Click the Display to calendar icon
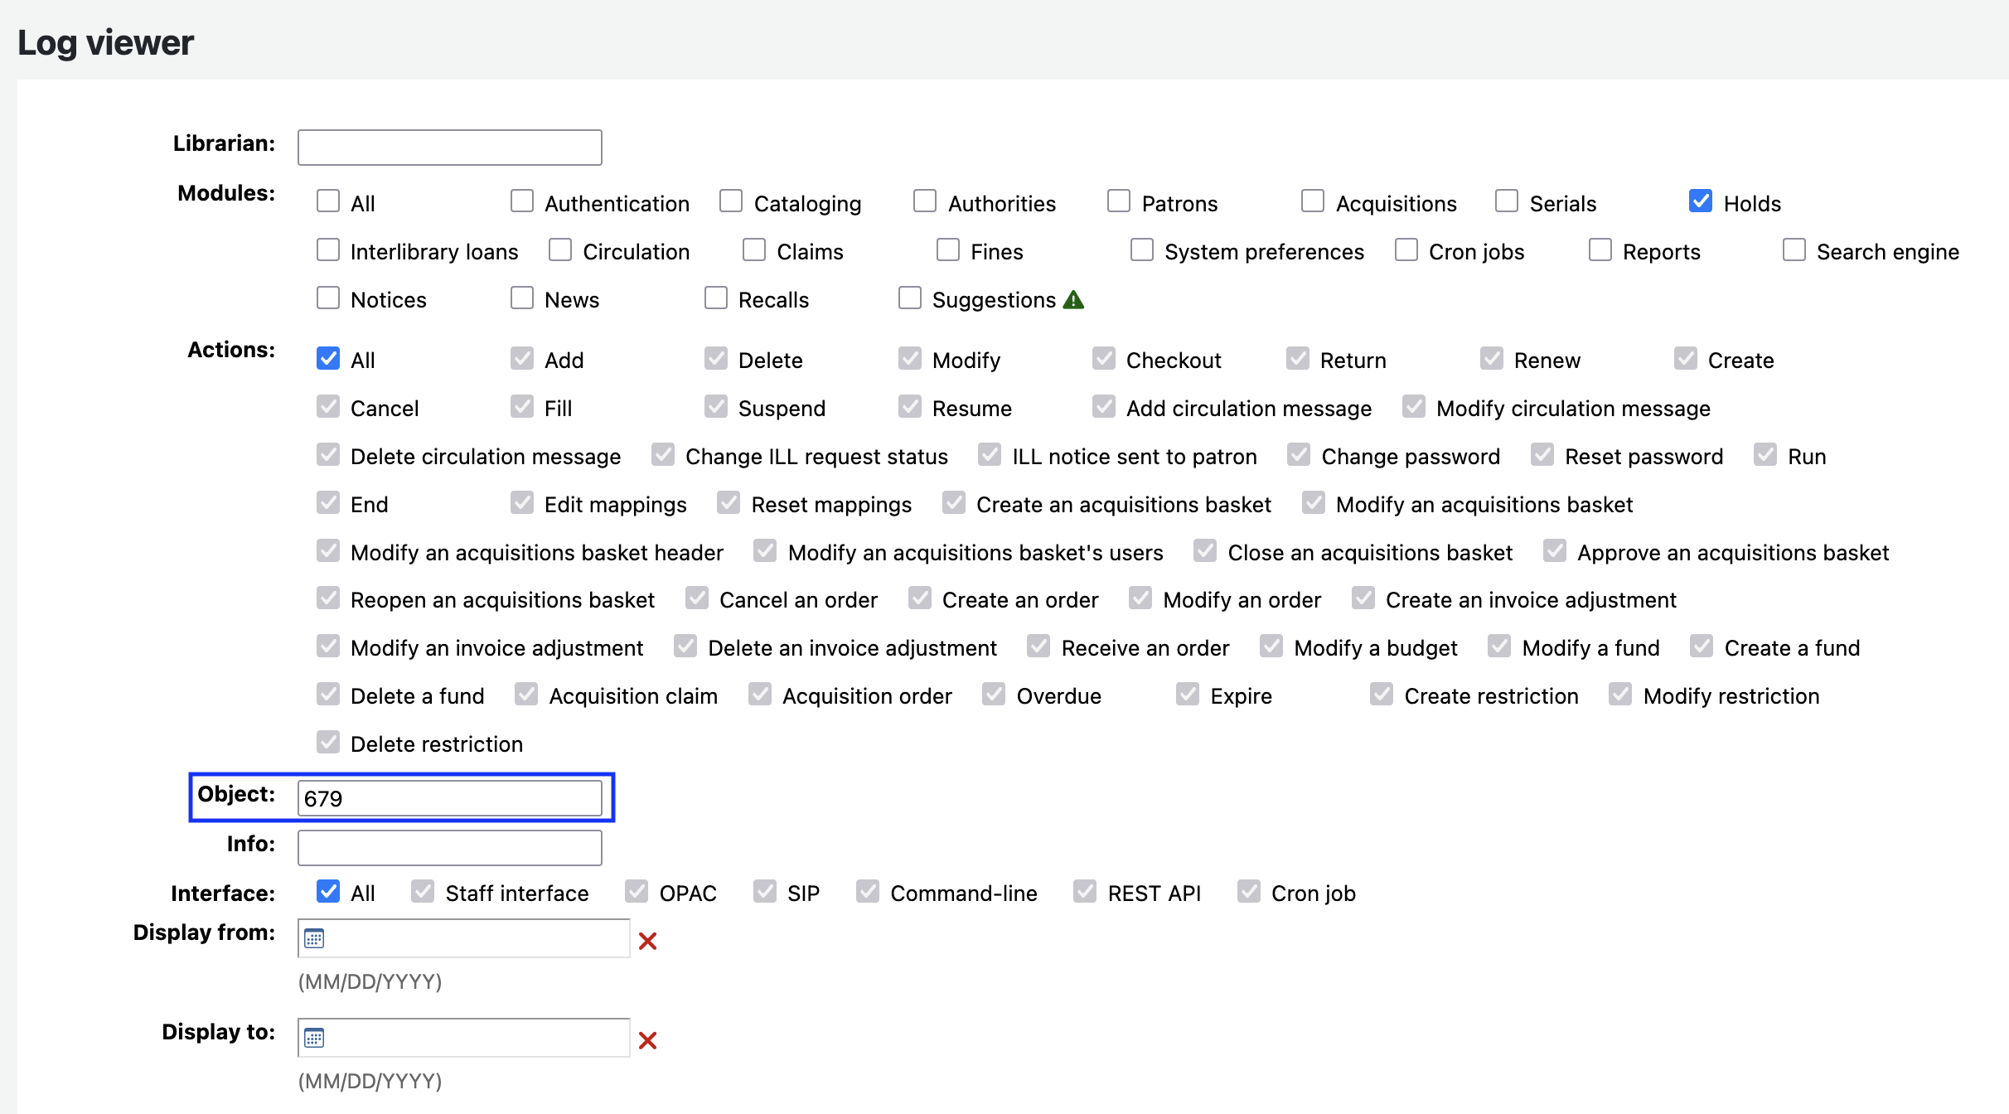Image resolution: width=2009 pixels, height=1114 pixels. click(314, 1038)
